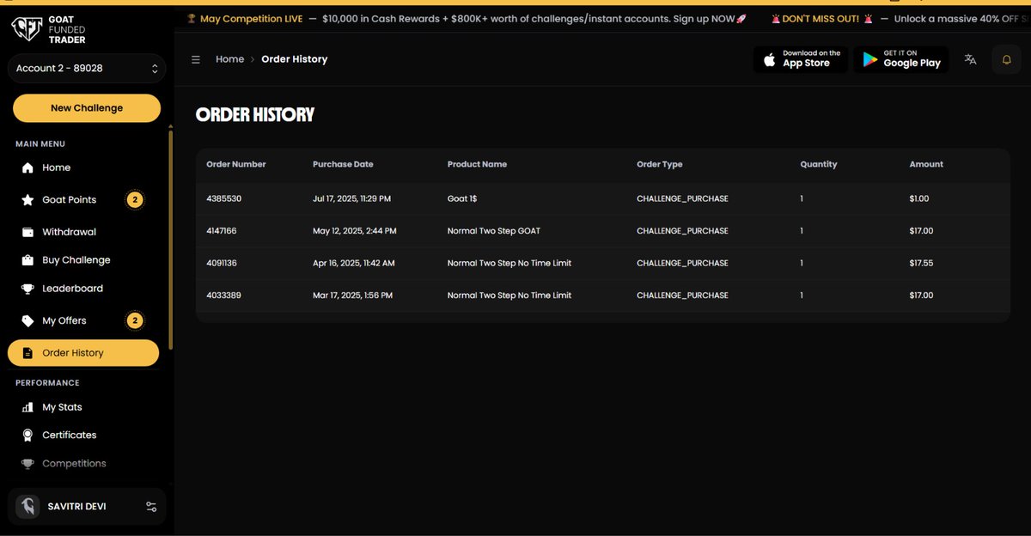
Task: Click the Competitions trophy icon
Action: [x=27, y=464]
